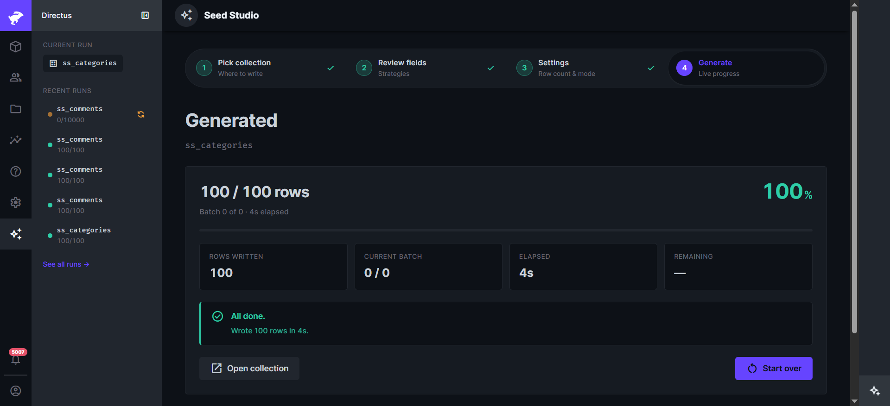Toggle the sidebar collapse icon beside Directus

pos(145,15)
